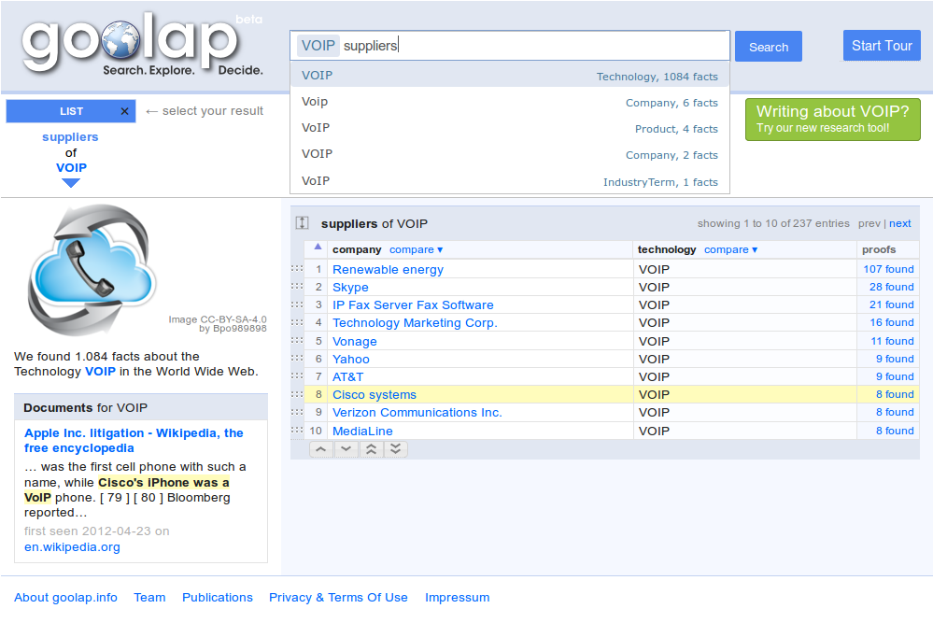Click the double down-chevron move-to-bottom button

395,449
